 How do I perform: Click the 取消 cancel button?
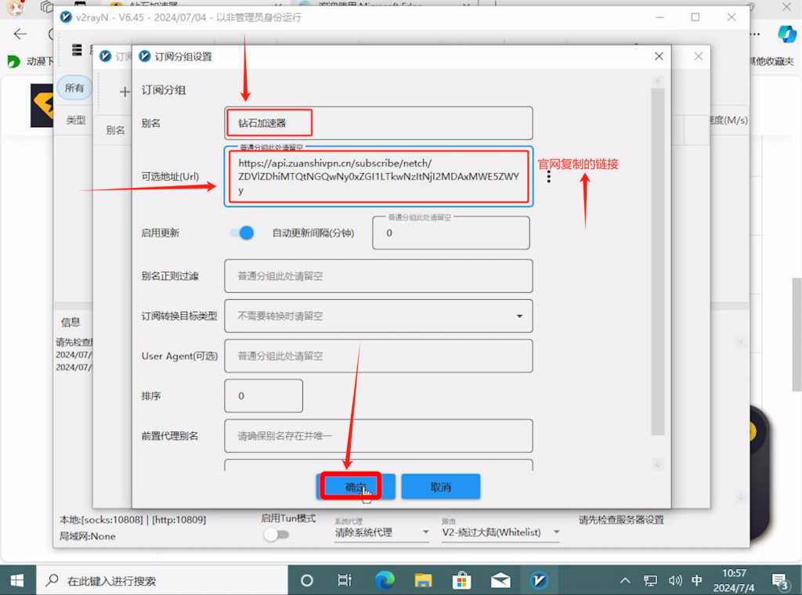click(440, 486)
